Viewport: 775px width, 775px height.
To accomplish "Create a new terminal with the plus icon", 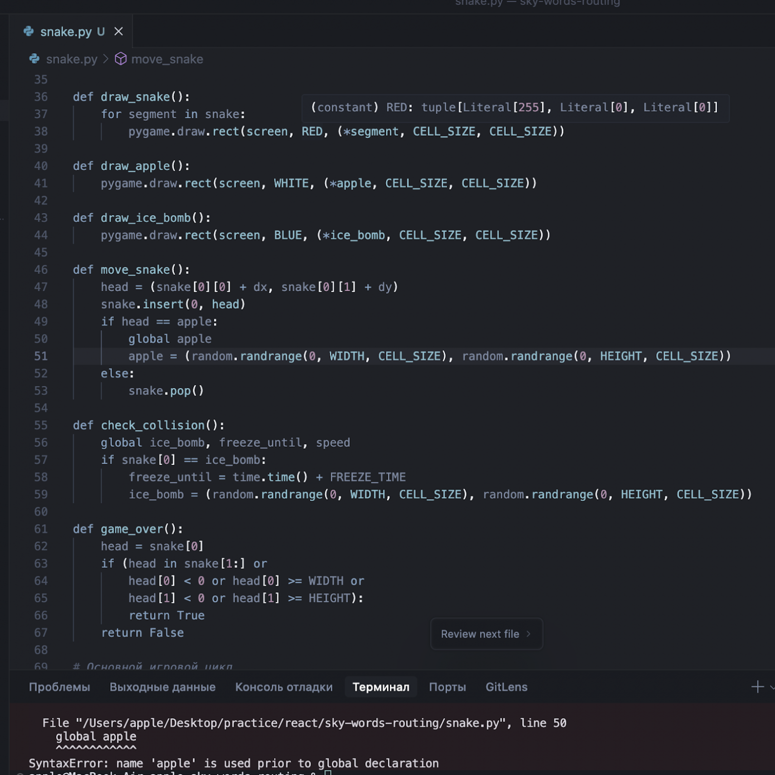I will coord(757,687).
